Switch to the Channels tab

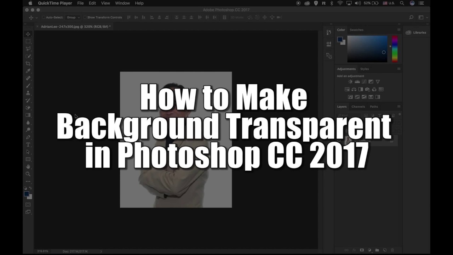[x=358, y=107]
